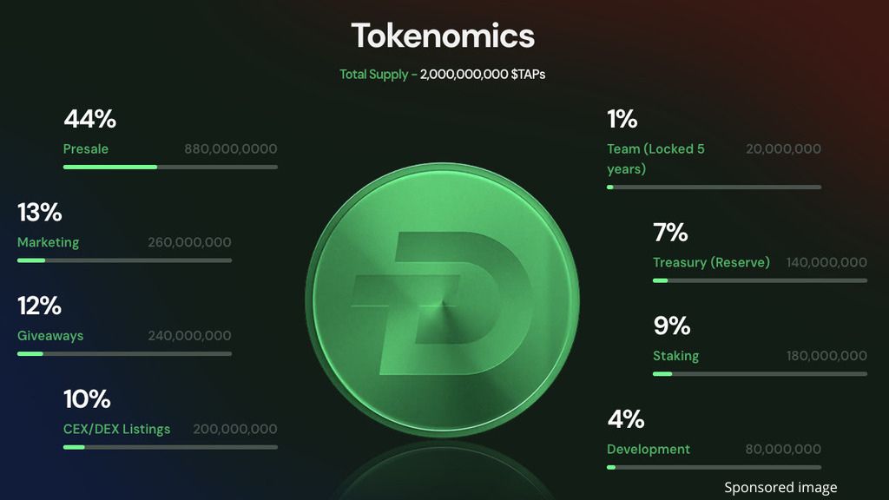Select the Giveaways progress bar

pos(124,353)
